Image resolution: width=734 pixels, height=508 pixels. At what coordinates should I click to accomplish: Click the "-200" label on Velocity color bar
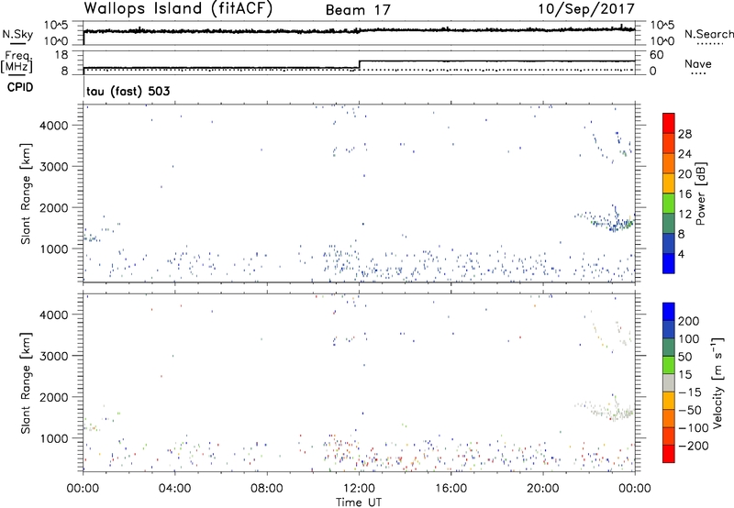(x=694, y=446)
